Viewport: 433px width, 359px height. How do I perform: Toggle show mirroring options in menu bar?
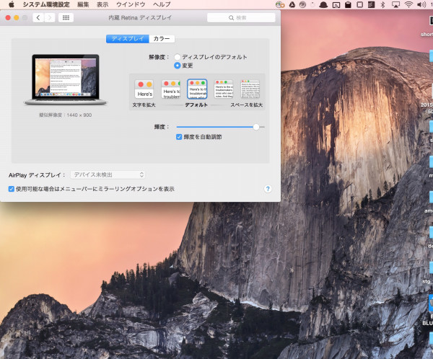11,189
